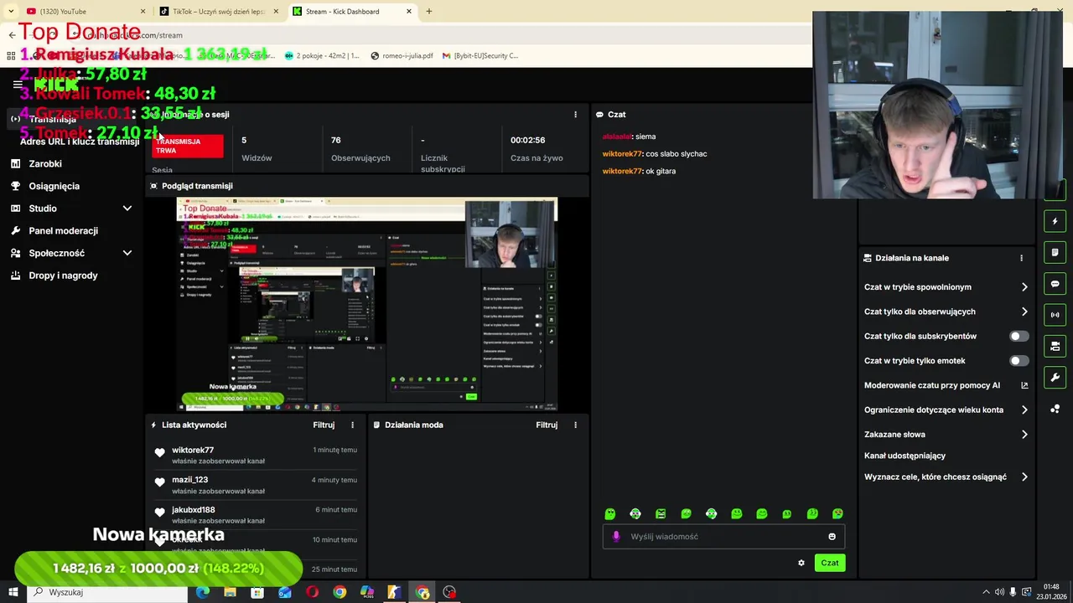Click the three-dots cluster icon in right sidebar
Image resolution: width=1073 pixels, height=603 pixels.
1055,409
